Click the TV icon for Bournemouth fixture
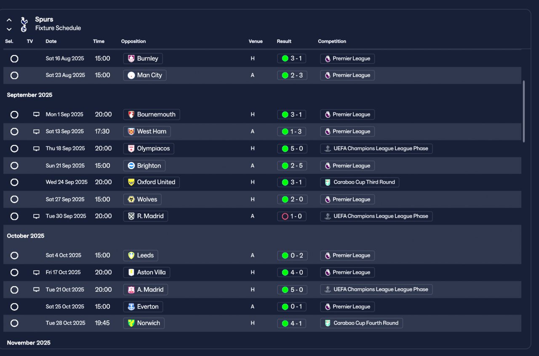 (x=36, y=114)
